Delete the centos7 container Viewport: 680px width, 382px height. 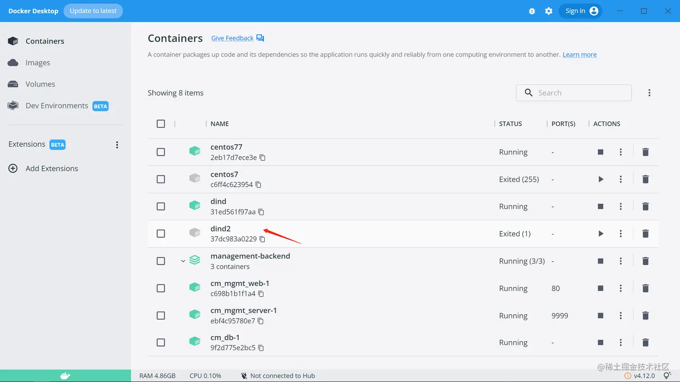click(645, 180)
